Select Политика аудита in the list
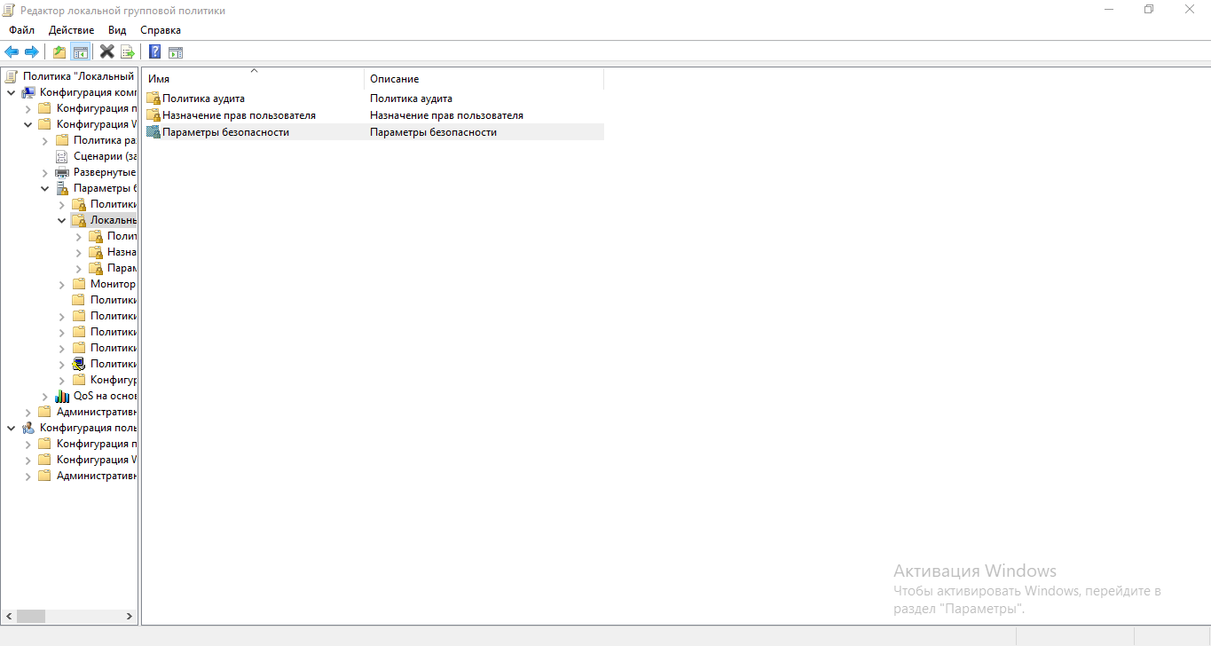The width and height of the screenshot is (1211, 646). click(203, 98)
